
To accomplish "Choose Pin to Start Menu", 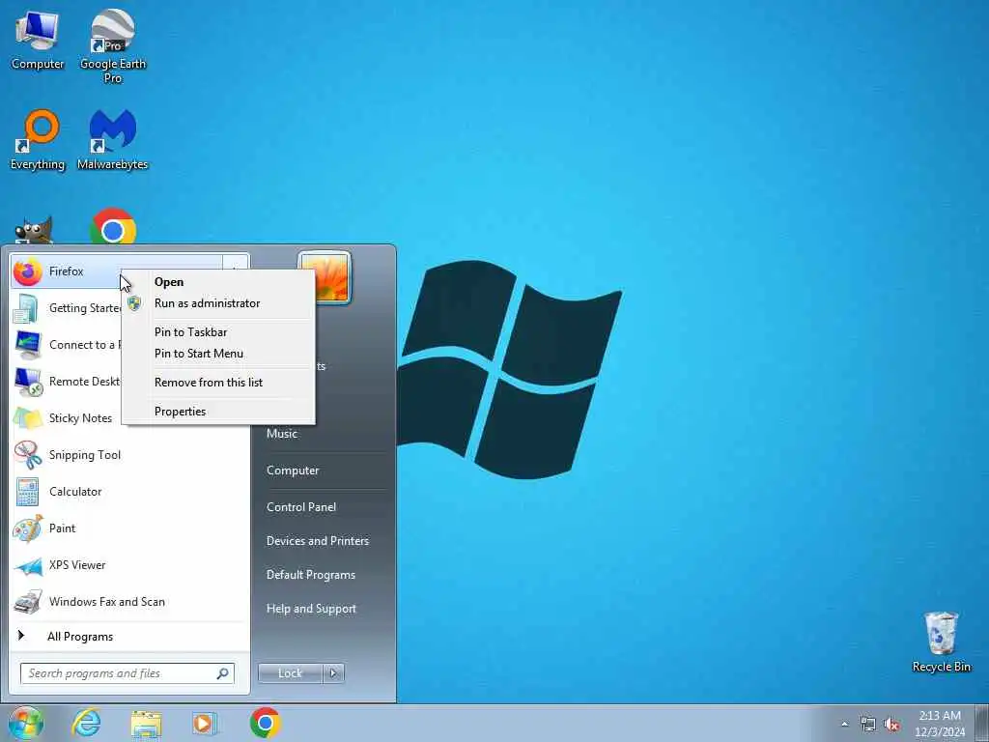I will 217,354.
